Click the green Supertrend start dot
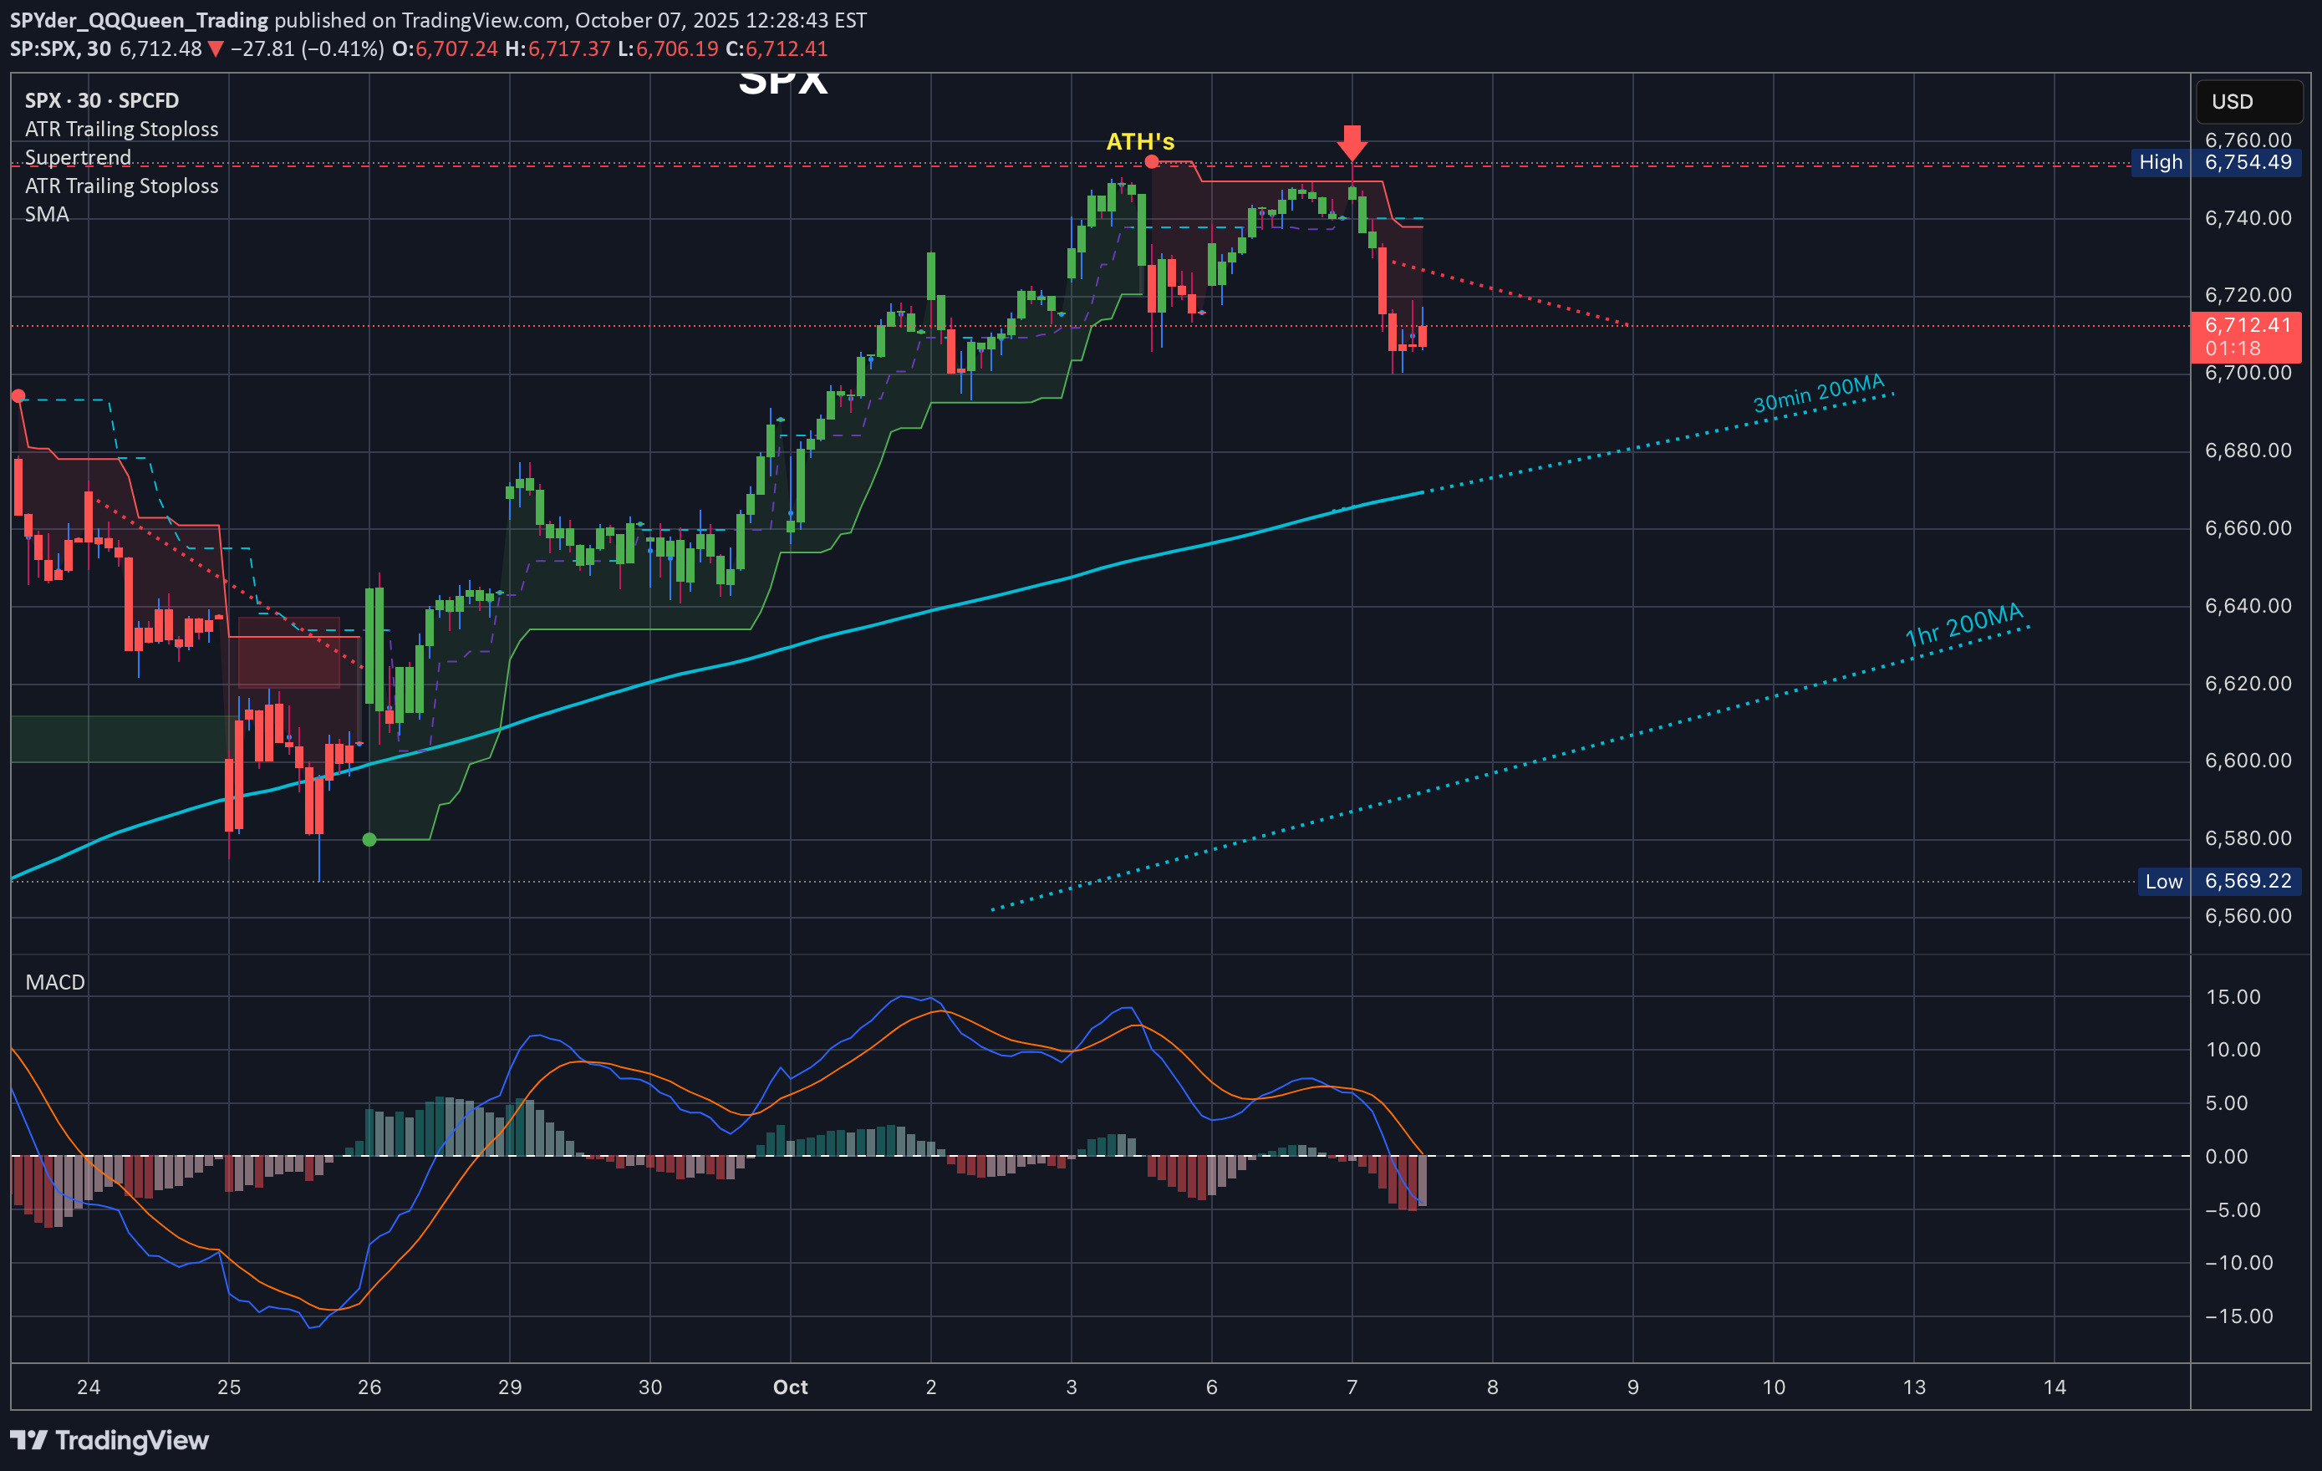 pyautogui.click(x=369, y=840)
